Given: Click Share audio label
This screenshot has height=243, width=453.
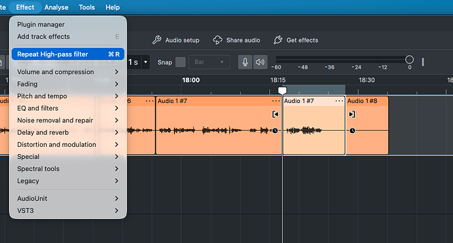Looking at the screenshot, I should tap(243, 41).
